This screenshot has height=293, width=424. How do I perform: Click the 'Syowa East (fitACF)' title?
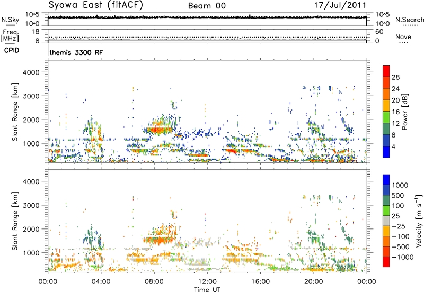[x=95, y=5]
